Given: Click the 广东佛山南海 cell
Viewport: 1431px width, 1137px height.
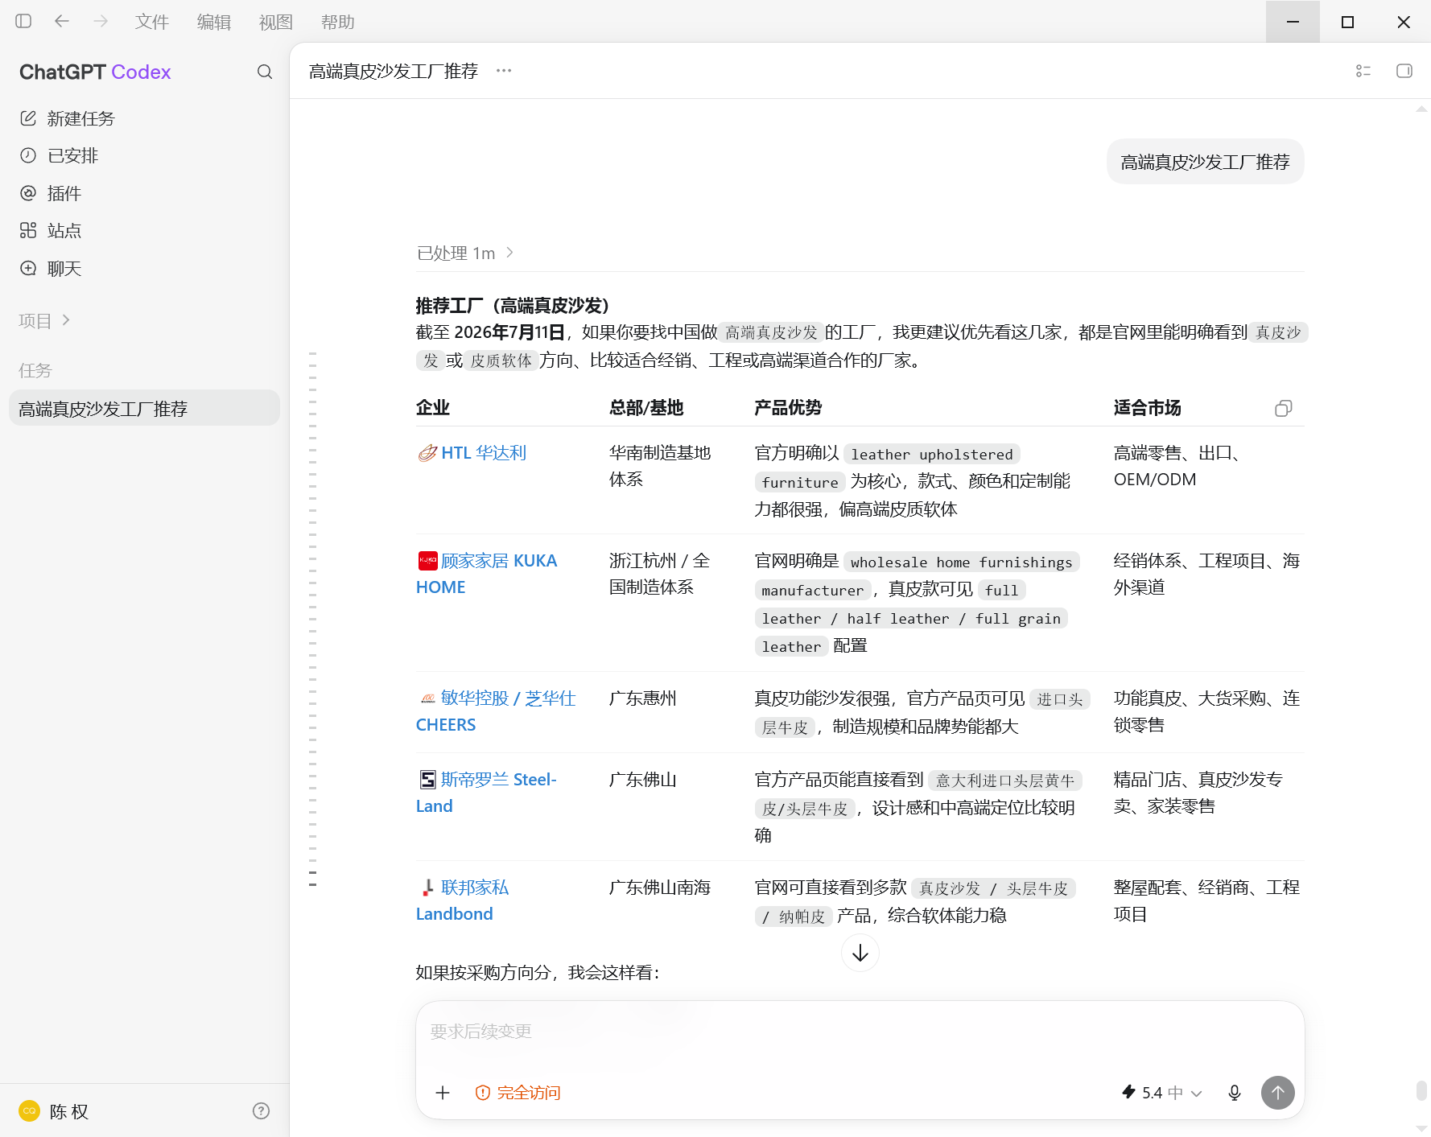Looking at the screenshot, I should coord(660,887).
